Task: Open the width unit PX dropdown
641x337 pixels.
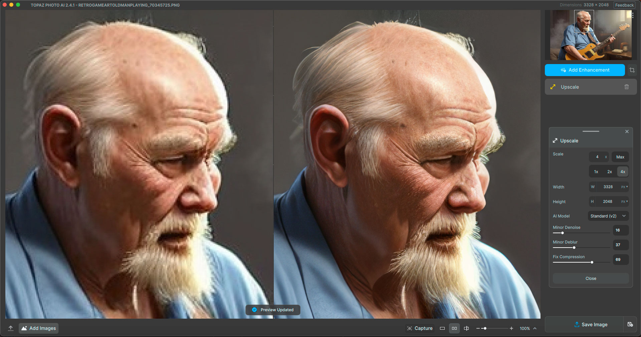Action: [624, 187]
